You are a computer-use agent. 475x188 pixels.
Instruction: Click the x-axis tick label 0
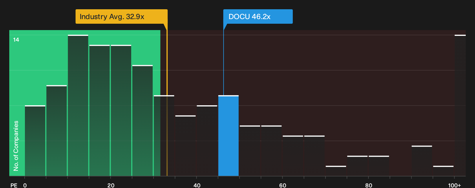(x=25, y=185)
